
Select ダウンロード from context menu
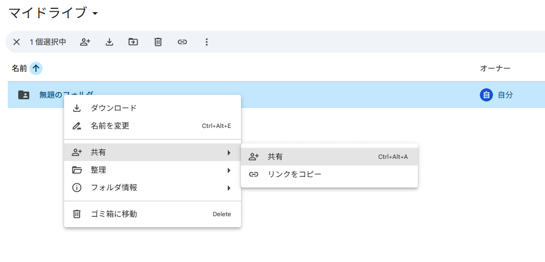[152, 108]
